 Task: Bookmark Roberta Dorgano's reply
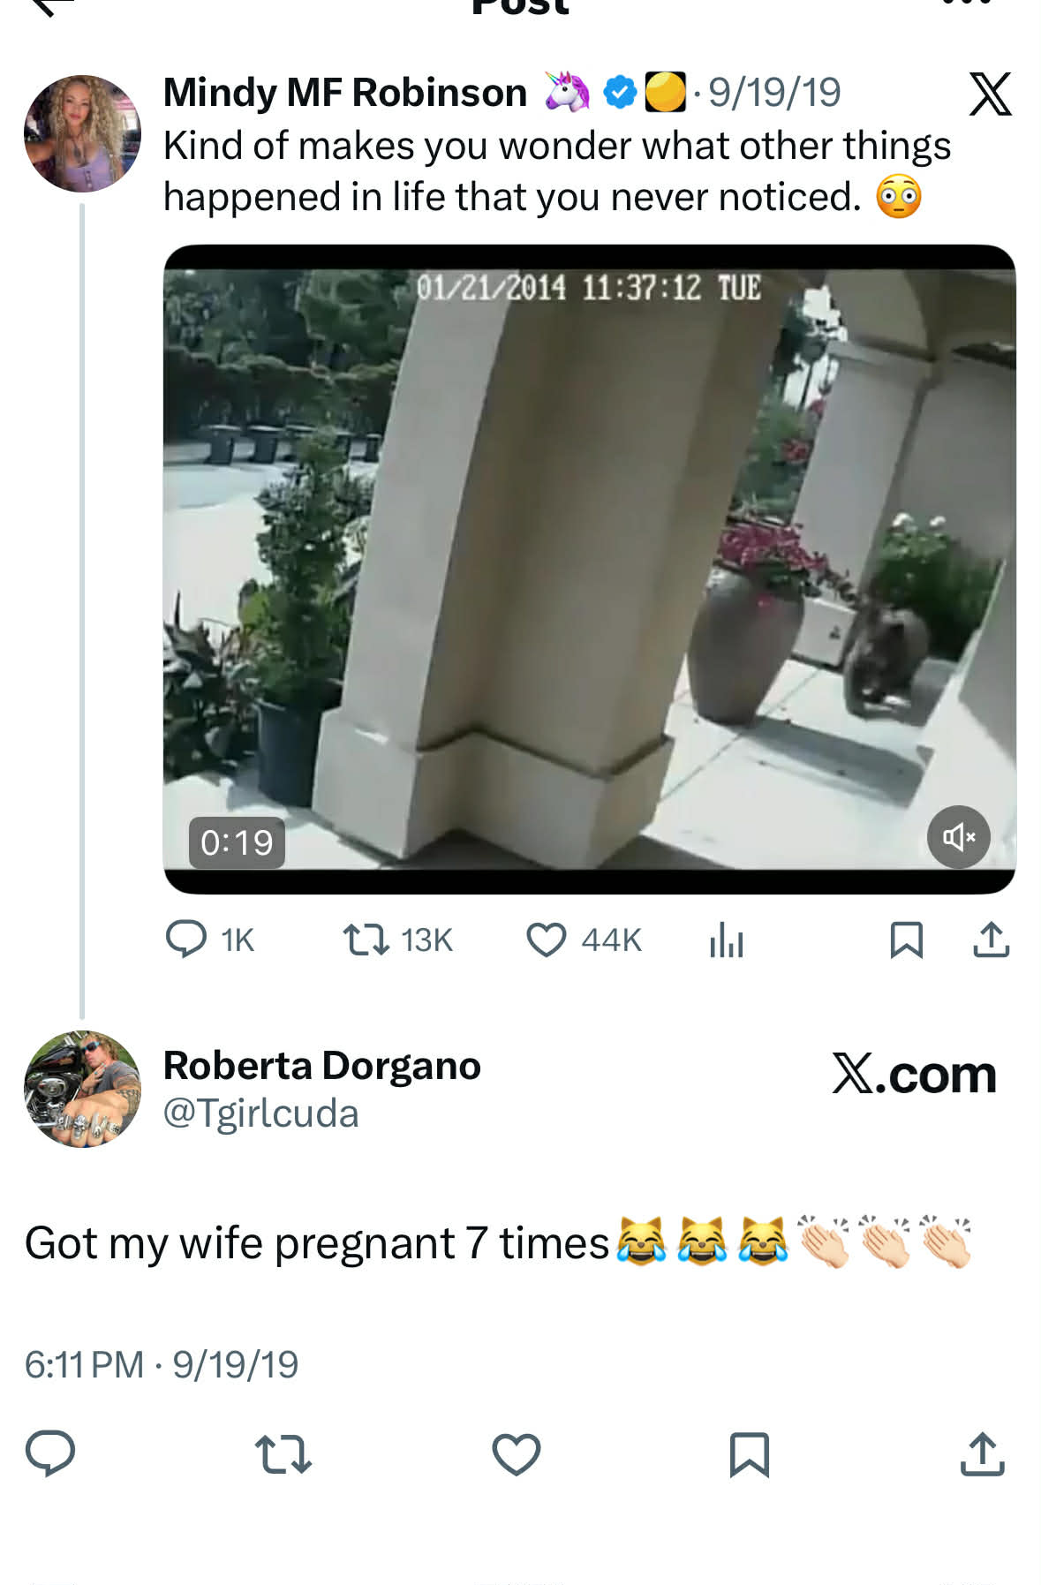[749, 1453]
